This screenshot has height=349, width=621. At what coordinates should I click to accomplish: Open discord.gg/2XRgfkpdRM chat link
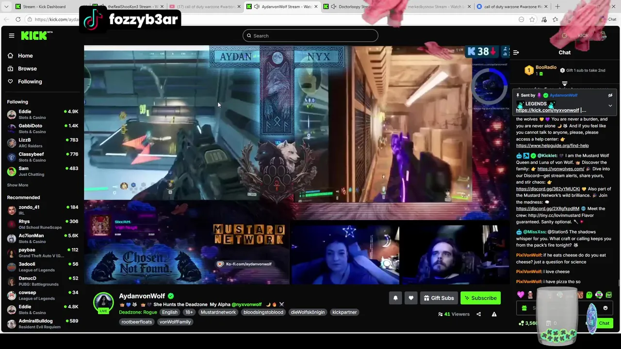pos(547,208)
